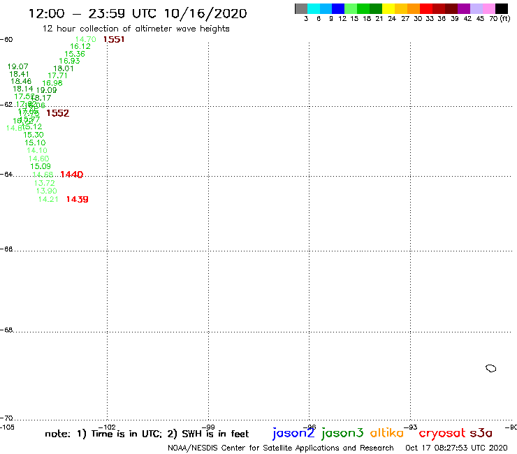This screenshot has height=454, width=517.
Task: Click the '18.46' wave height value
Action: pos(21,82)
